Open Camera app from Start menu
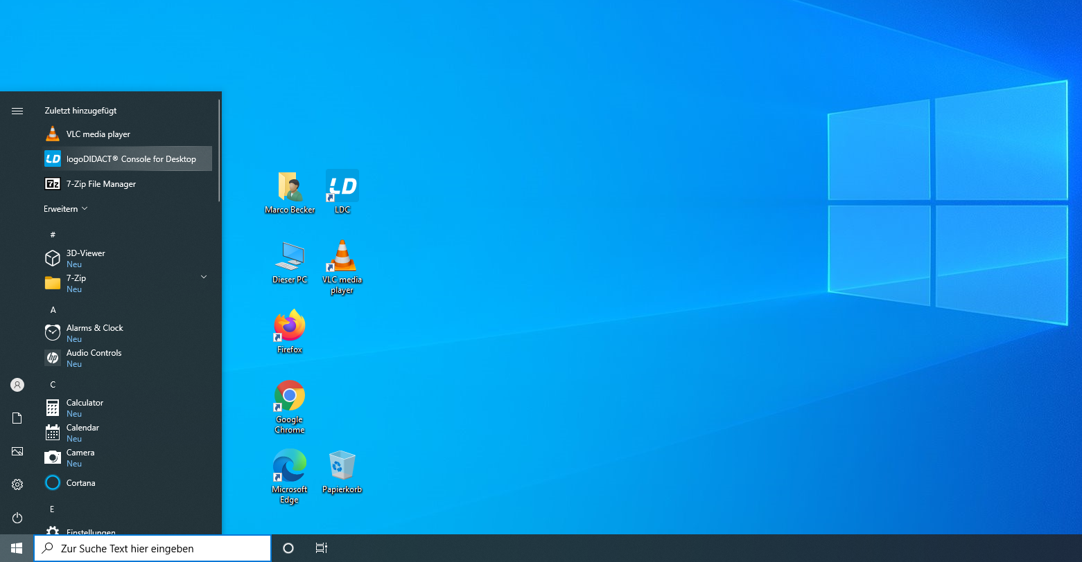The width and height of the screenshot is (1082, 562). point(128,458)
